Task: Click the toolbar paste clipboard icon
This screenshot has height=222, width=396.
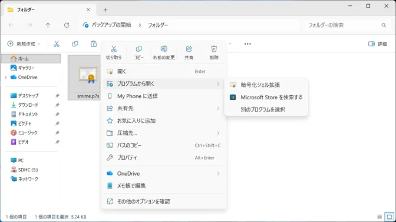Action: click(94, 44)
